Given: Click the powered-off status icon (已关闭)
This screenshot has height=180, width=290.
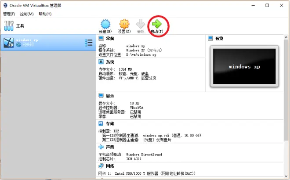Looking at the screenshot, I should pyautogui.click(x=18, y=44).
